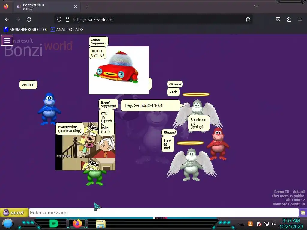Viewport: 307px width, 230px height.
Task: Click the green Bonzi character
Action: coord(95,178)
